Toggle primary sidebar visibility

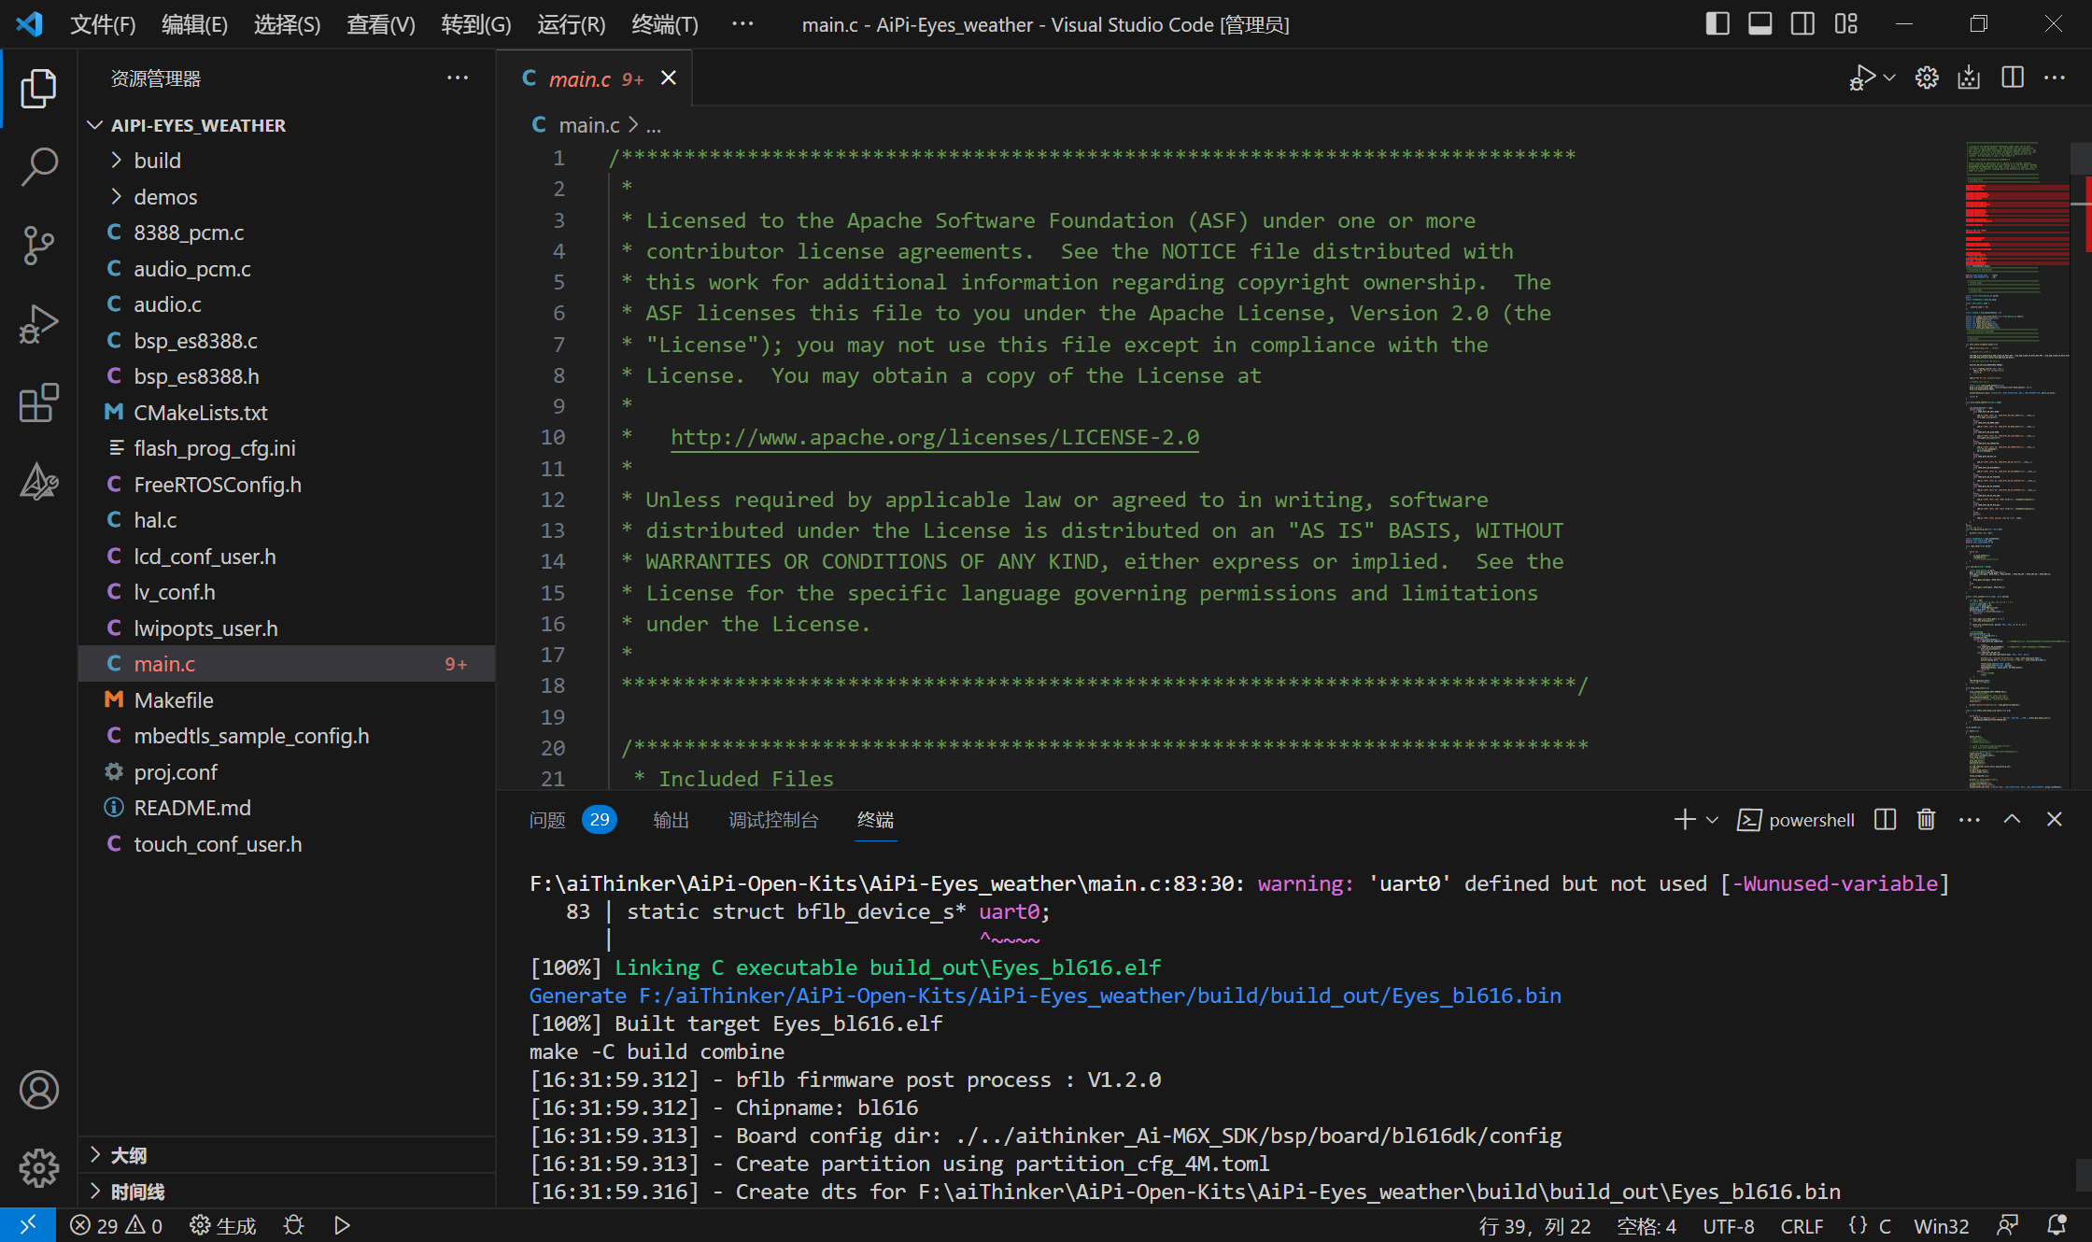(1717, 24)
